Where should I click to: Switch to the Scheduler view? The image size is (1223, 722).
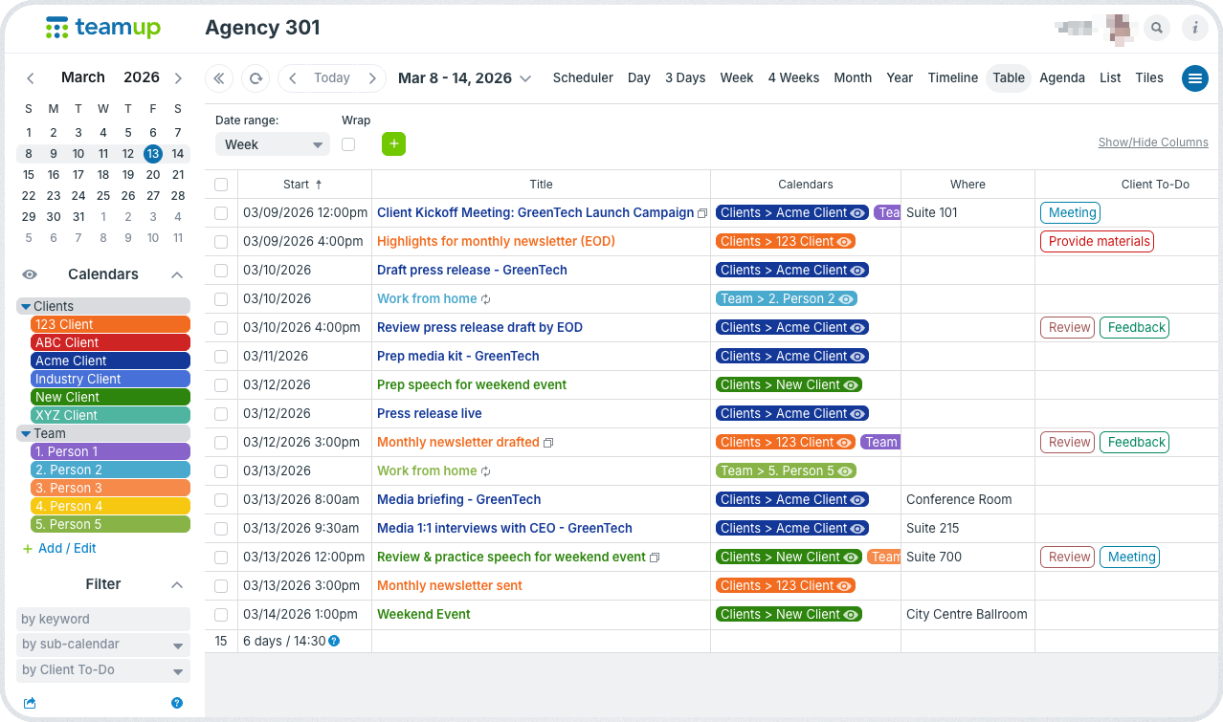coord(583,78)
